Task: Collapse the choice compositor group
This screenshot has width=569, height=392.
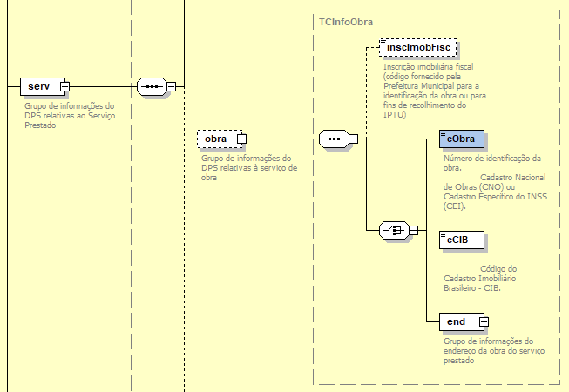Action: click(413, 230)
